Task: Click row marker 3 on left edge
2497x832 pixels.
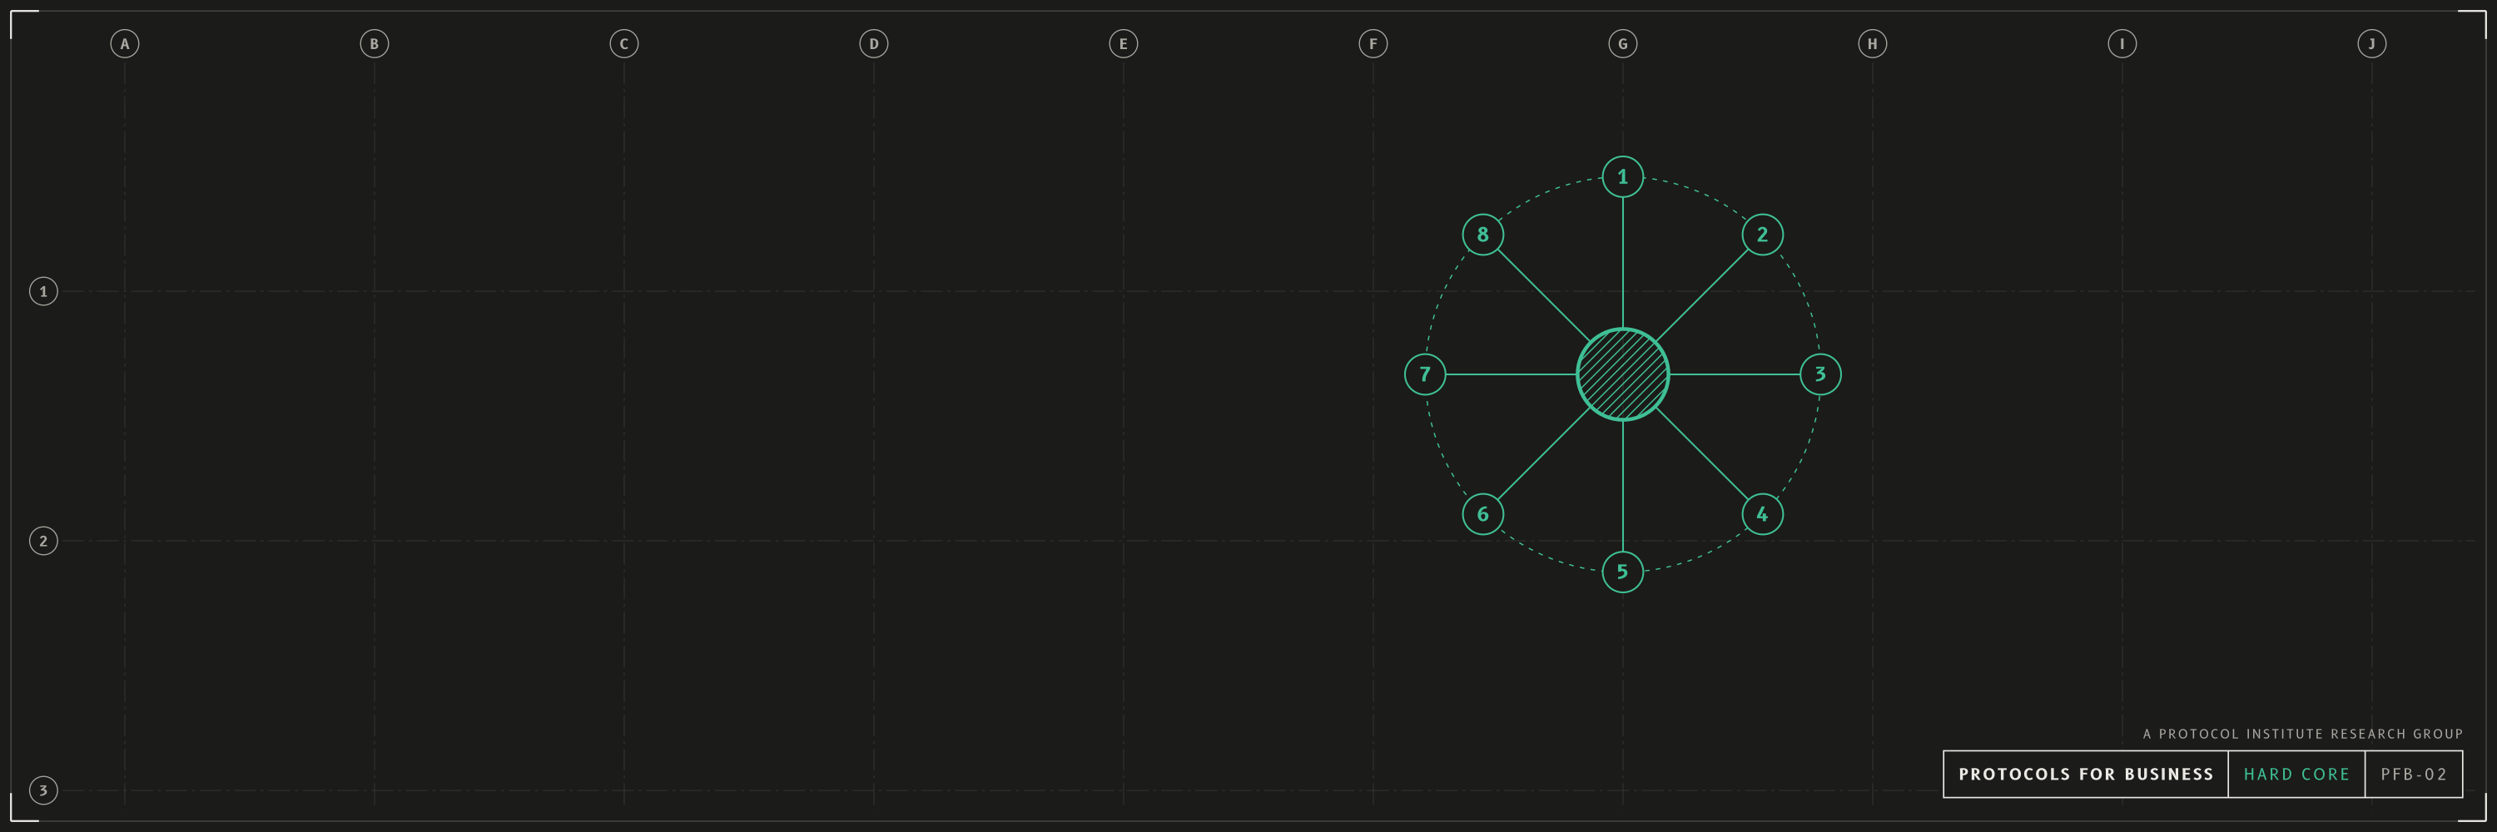Action: pyautogui.click(x=43, y=790)
